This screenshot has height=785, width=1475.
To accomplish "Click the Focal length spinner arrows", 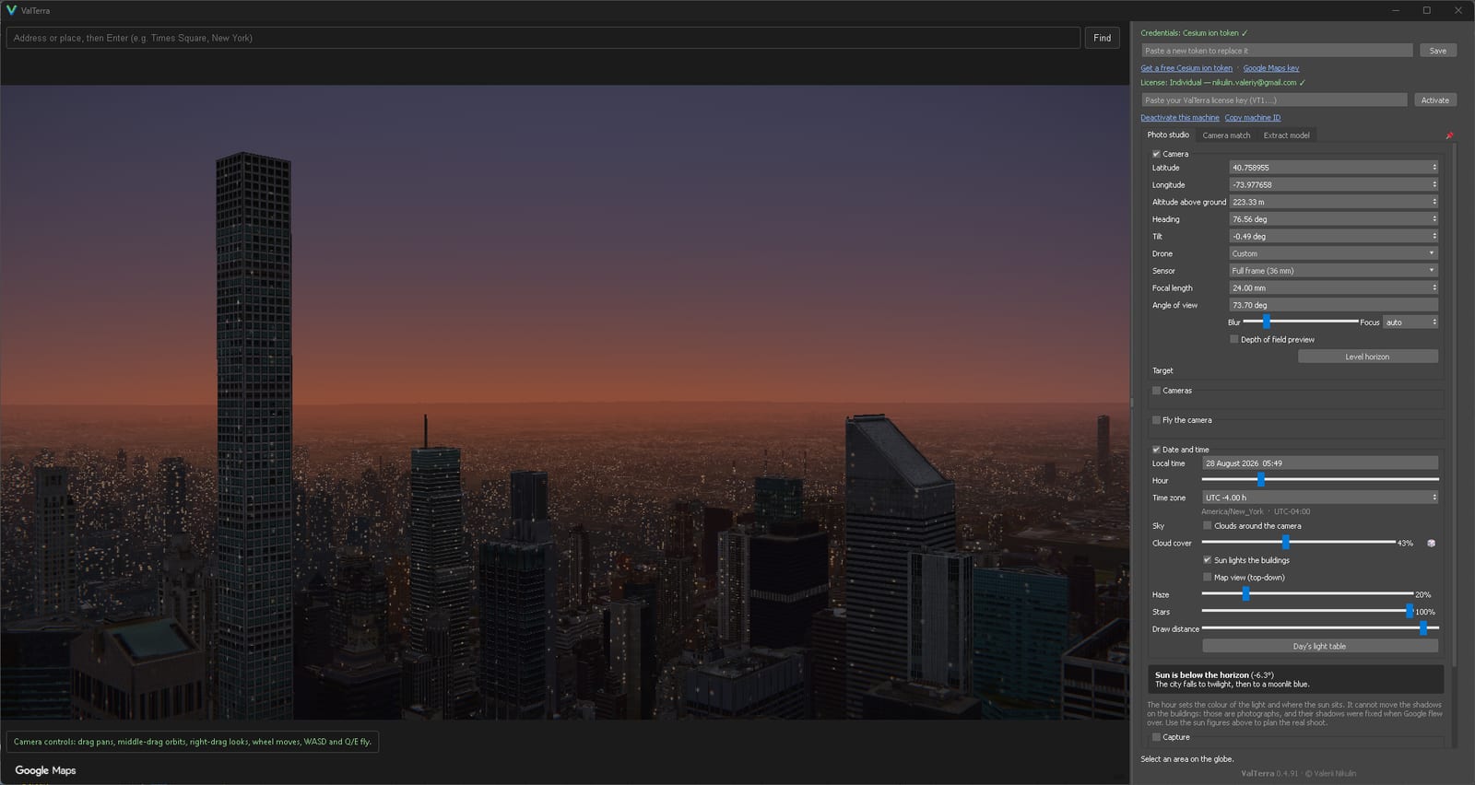I will point(1434,288).
